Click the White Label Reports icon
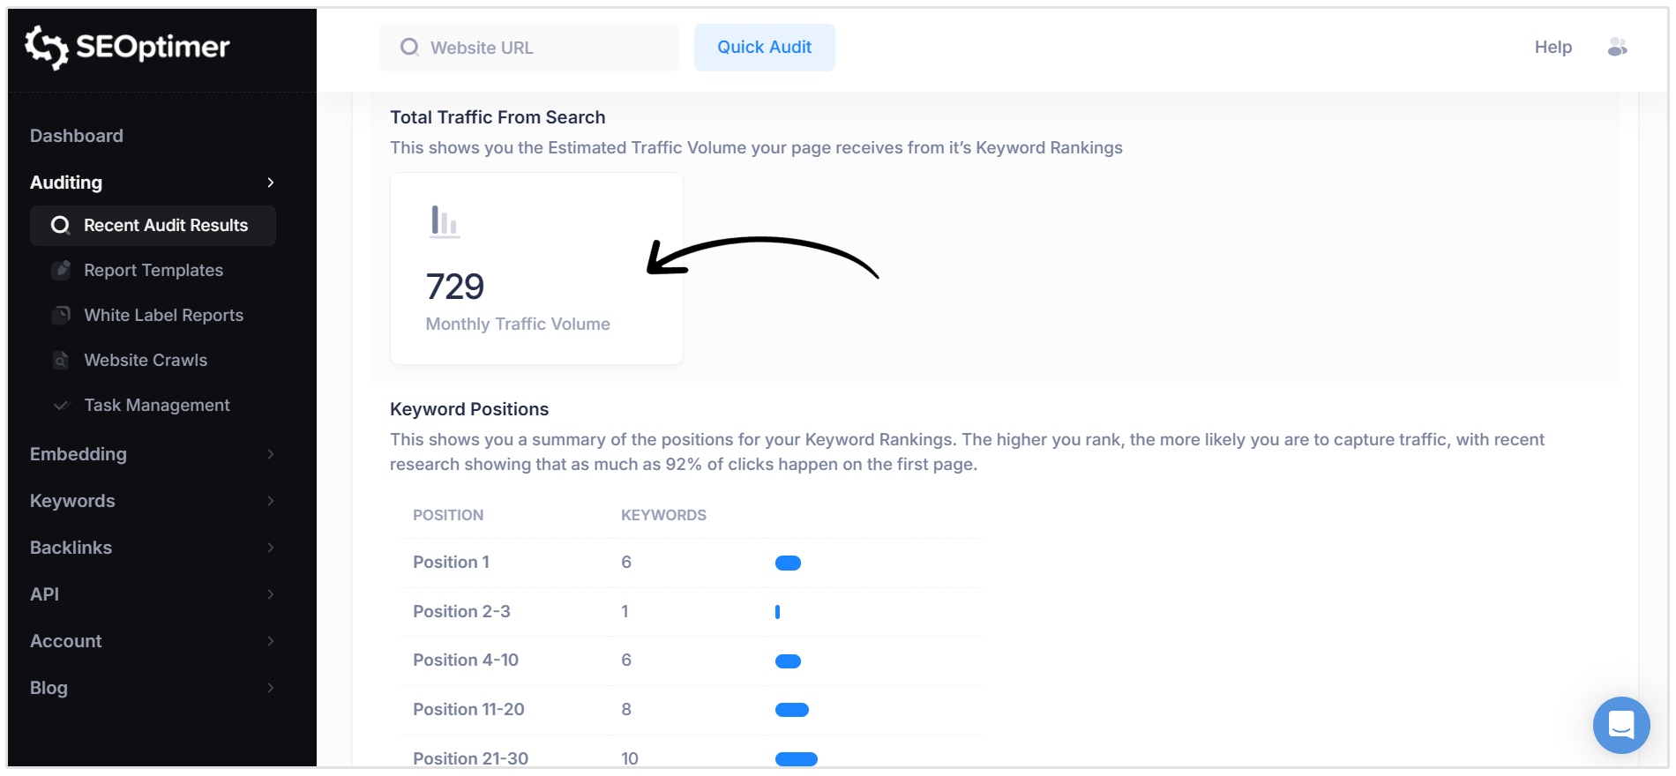1676x776 pixels. 61,316
